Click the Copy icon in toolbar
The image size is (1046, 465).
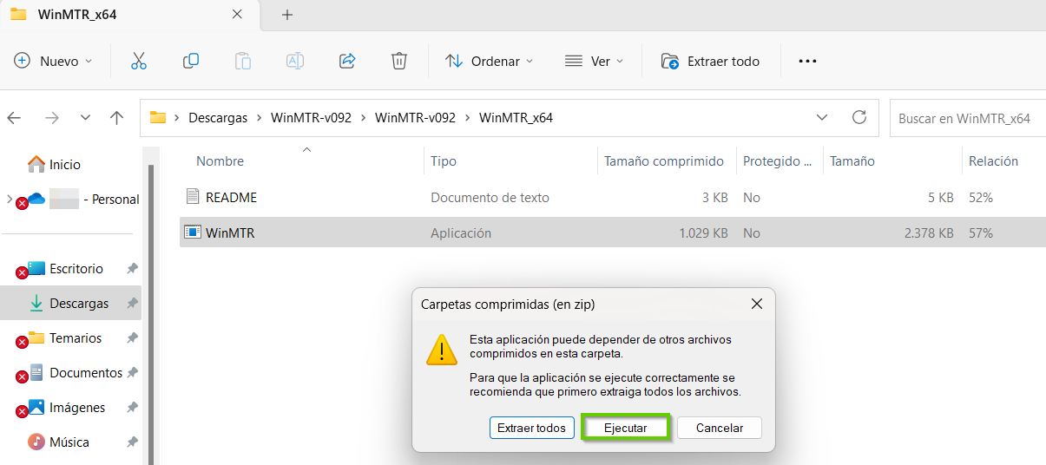(x=191, y=61)
